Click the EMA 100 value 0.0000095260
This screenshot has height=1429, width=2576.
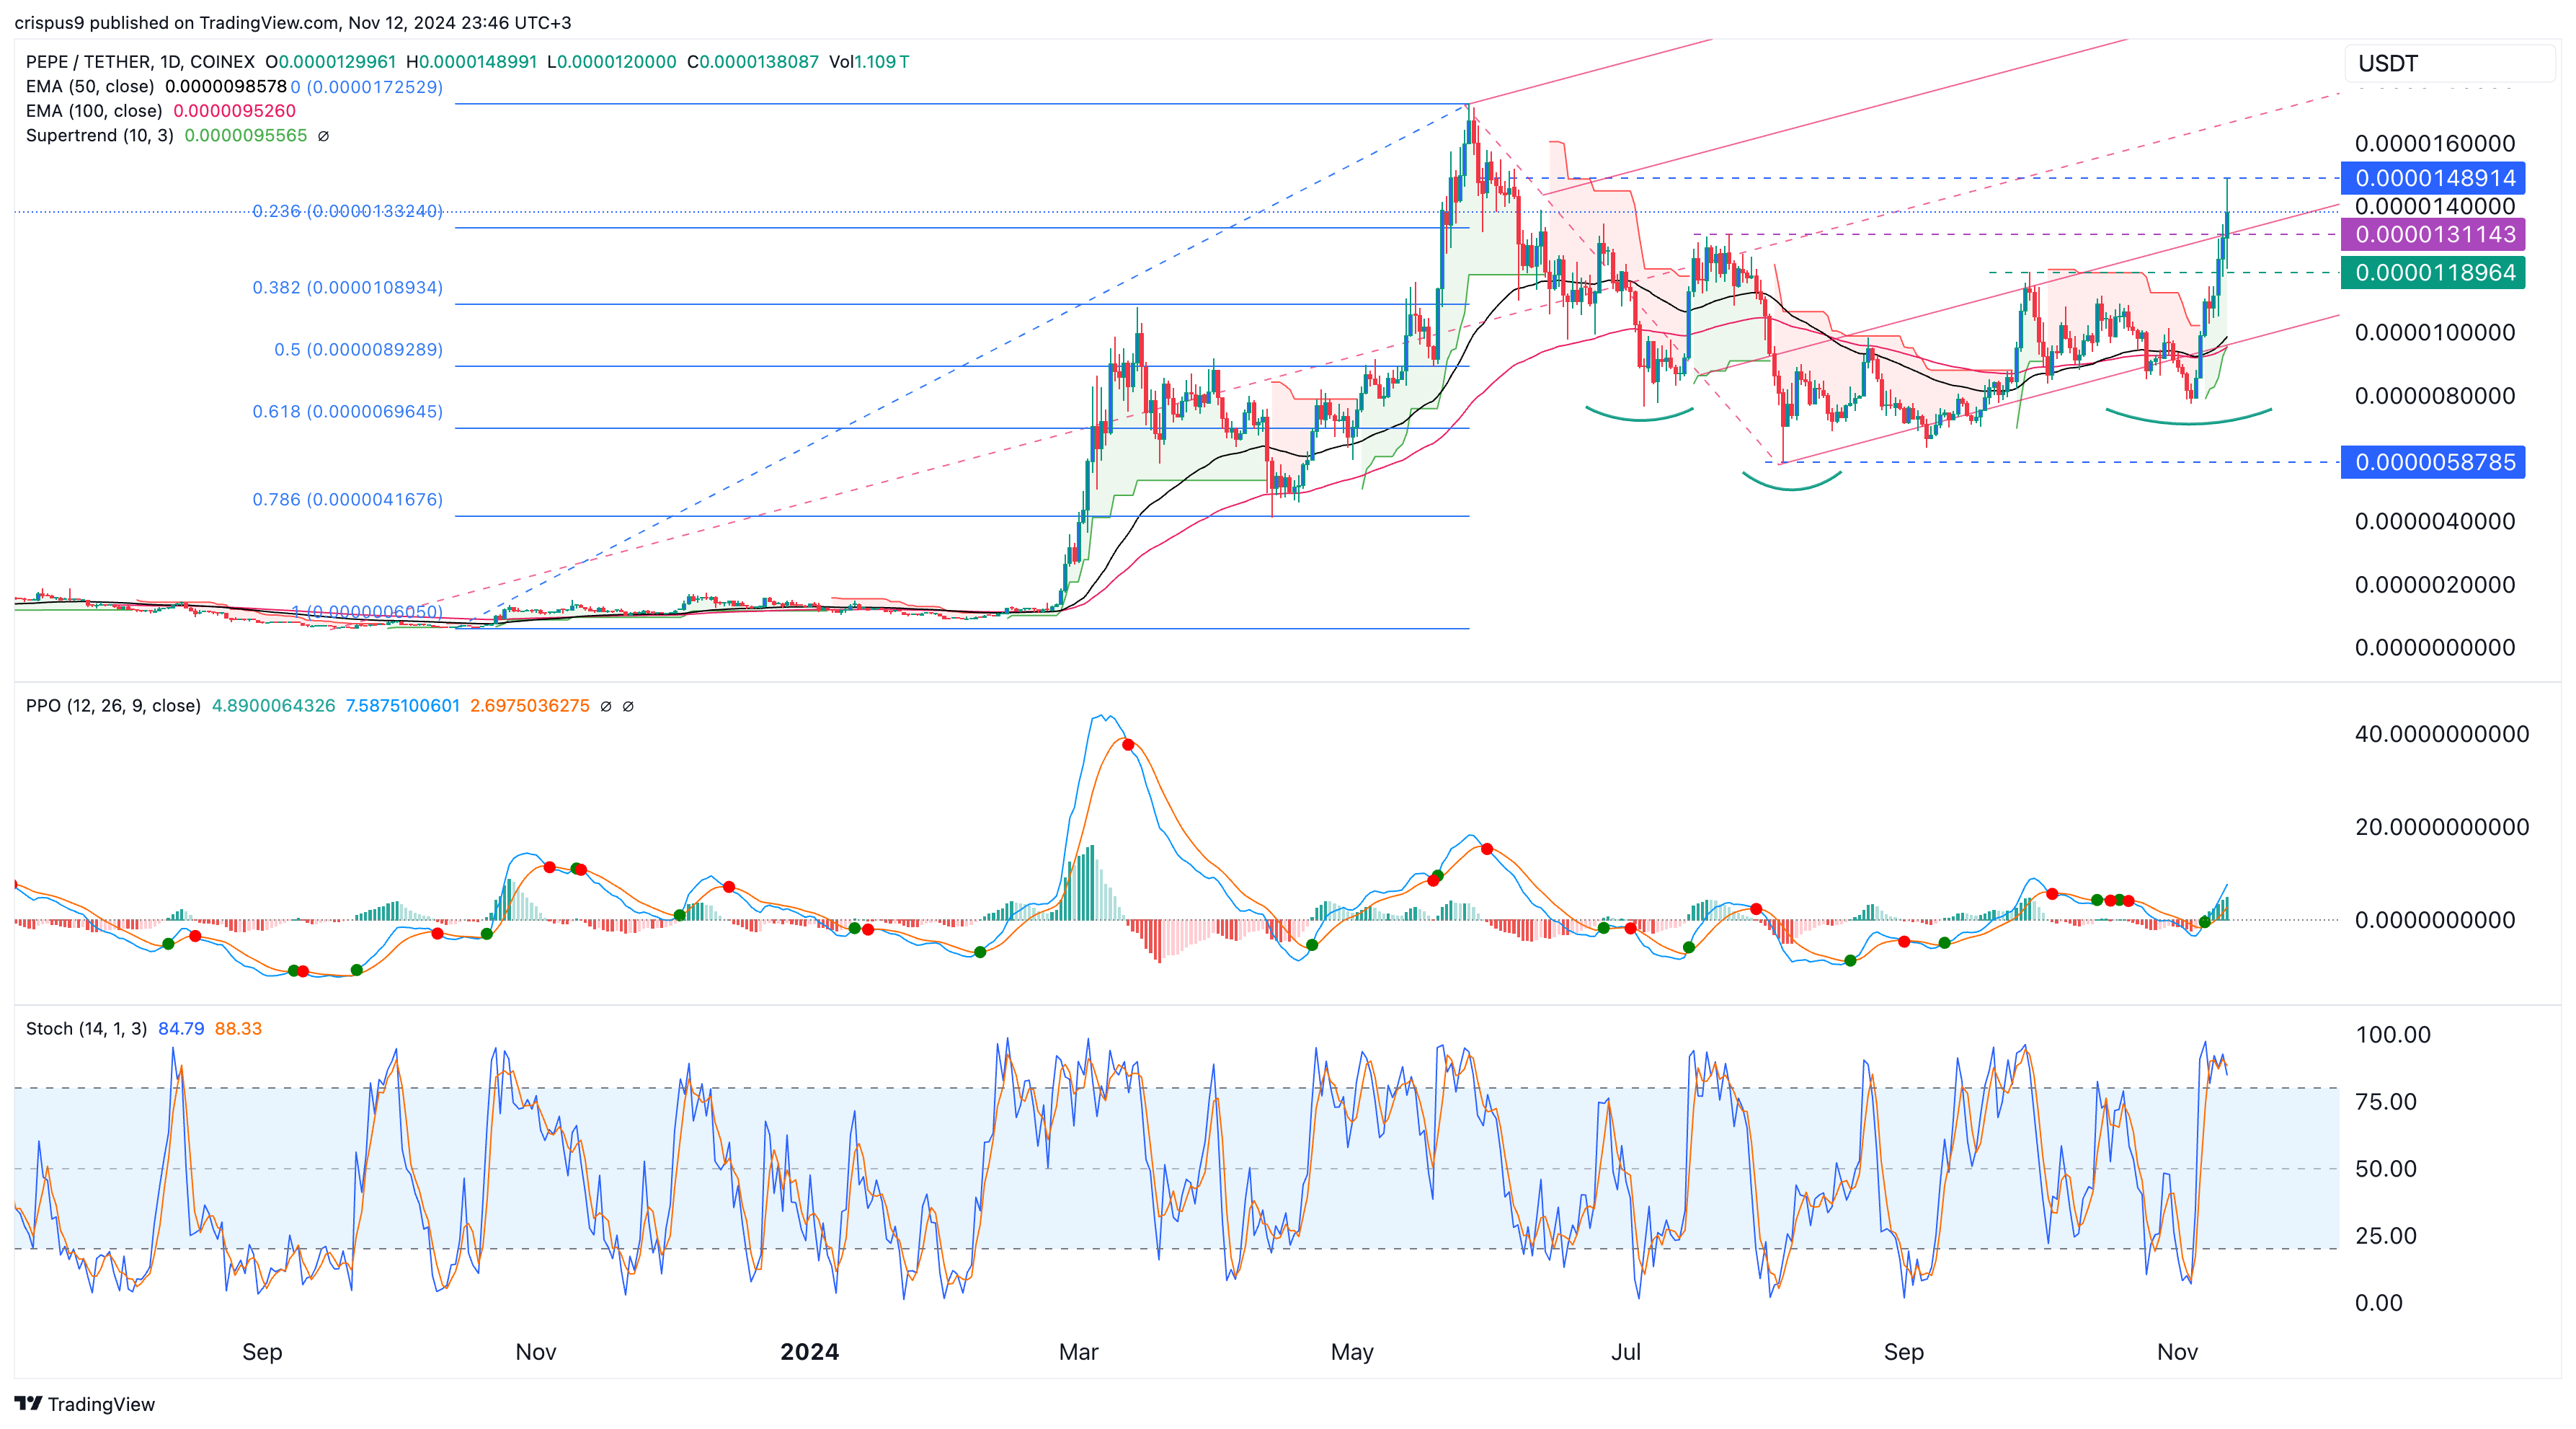(x=235, y=111)
